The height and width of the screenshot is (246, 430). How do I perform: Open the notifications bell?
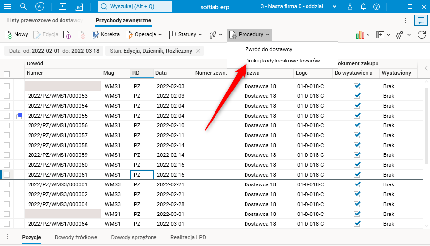(x=363, y=7)
